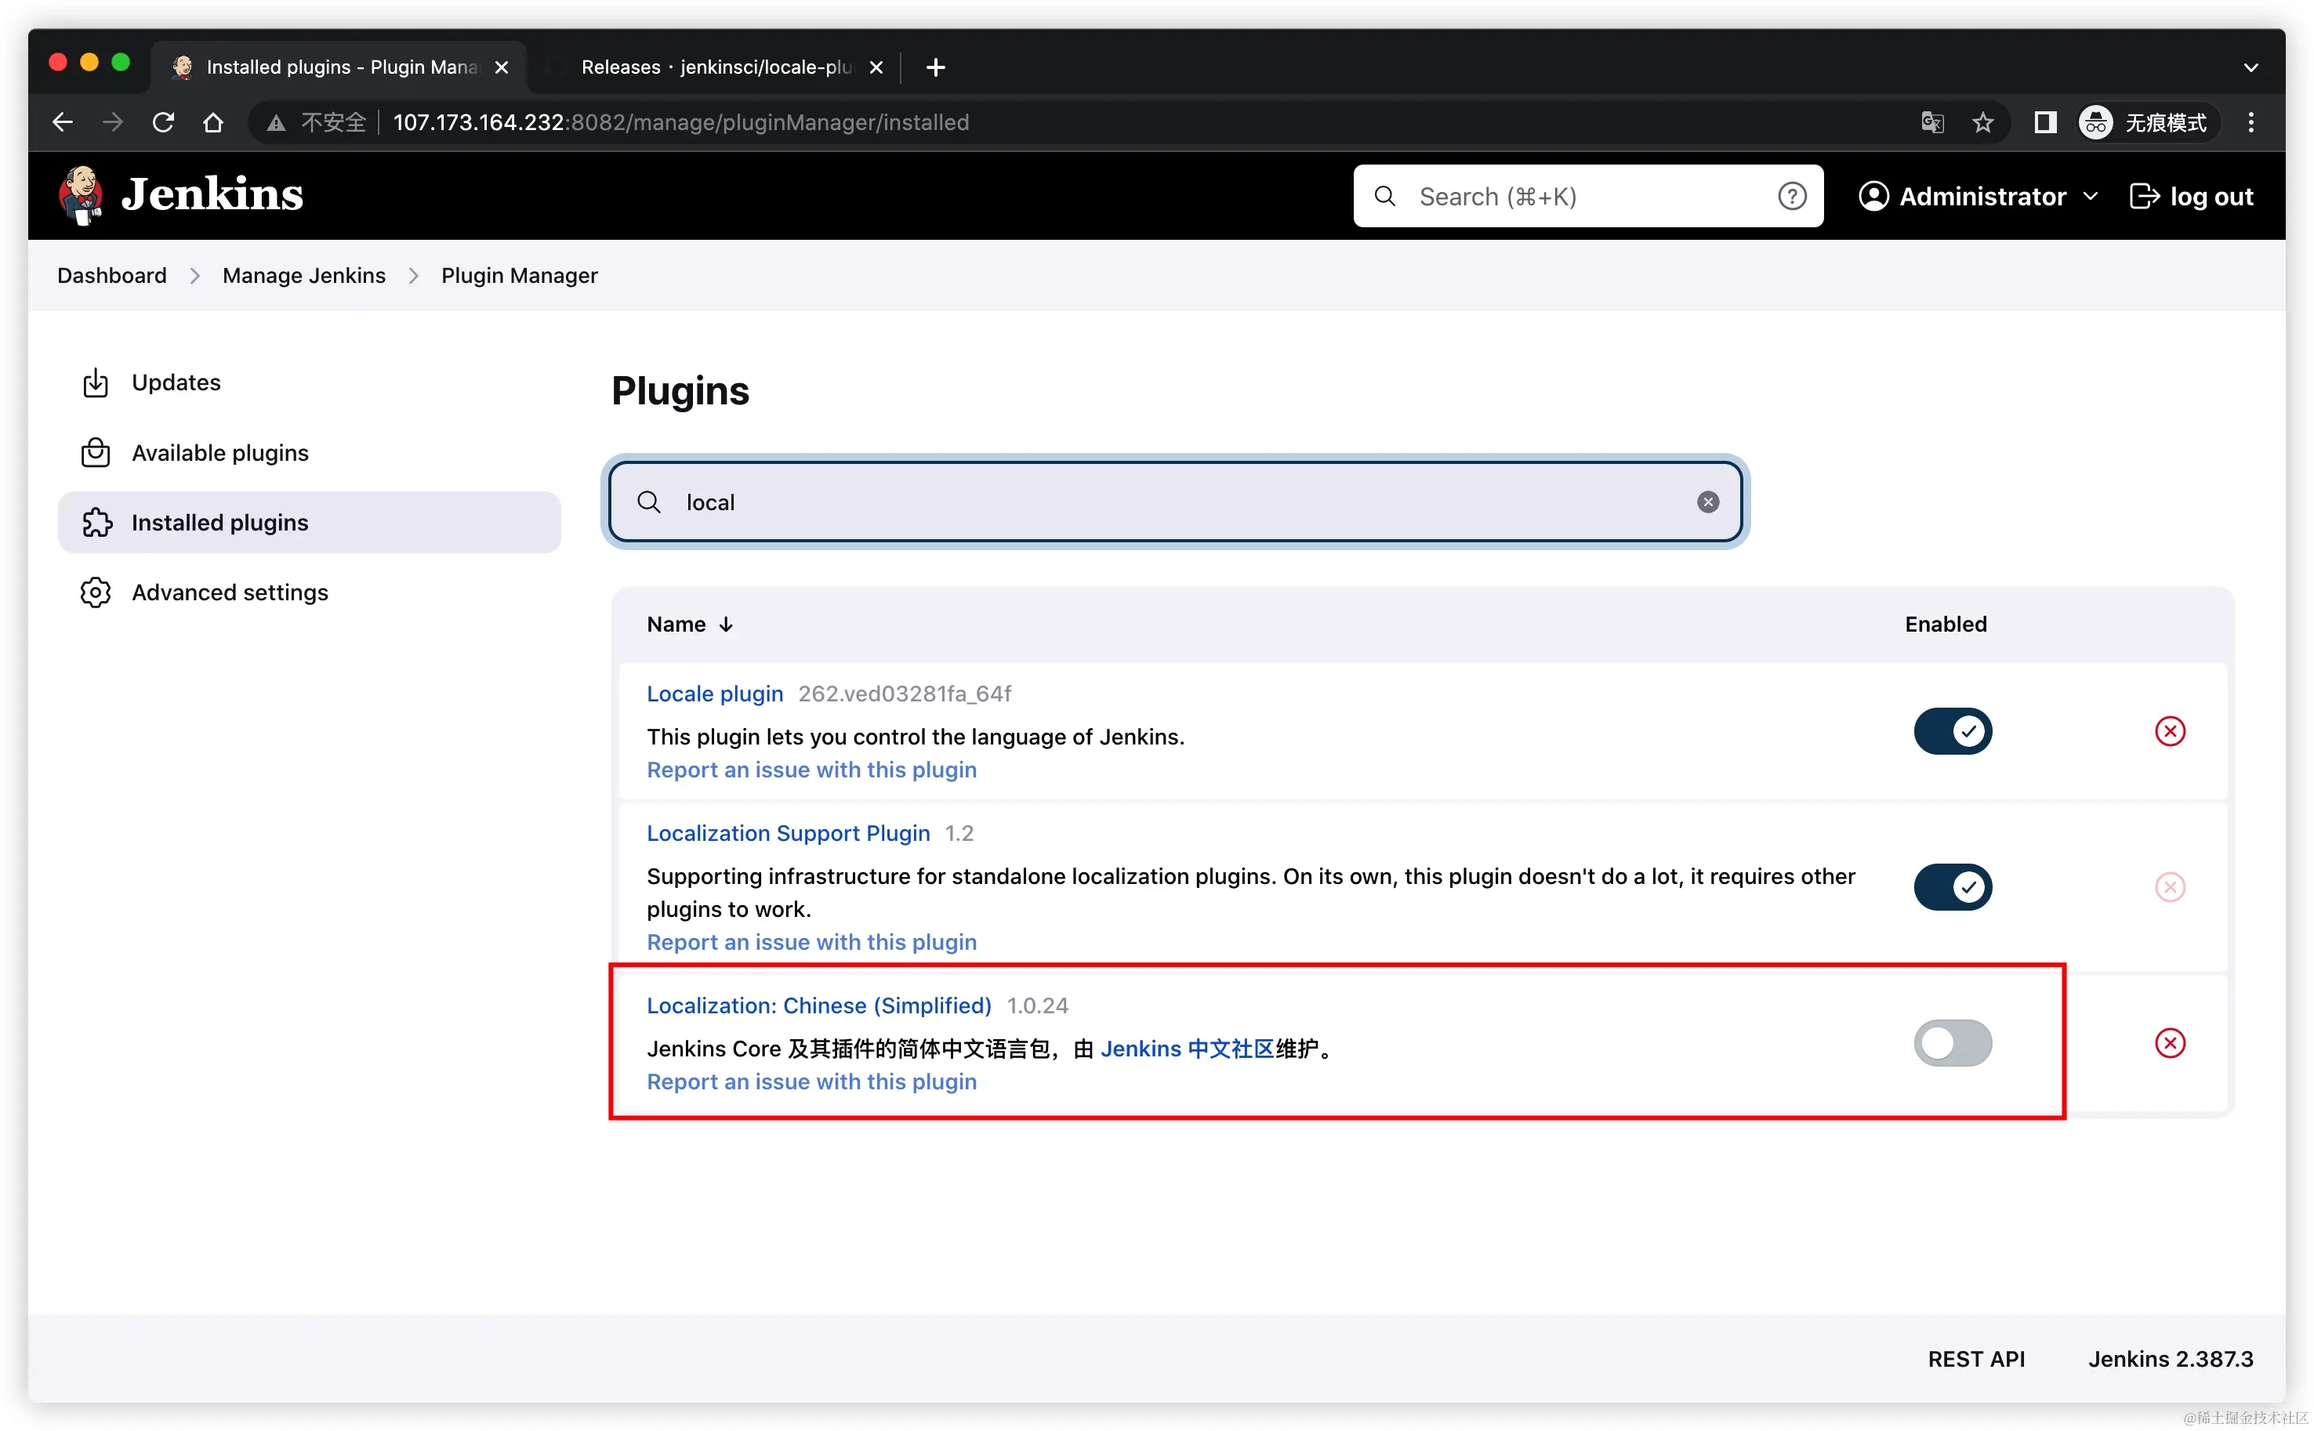Click the Advanced settings gear icon
Viewport: 2314px width, 1431px height.
click(x=96, y=592)
